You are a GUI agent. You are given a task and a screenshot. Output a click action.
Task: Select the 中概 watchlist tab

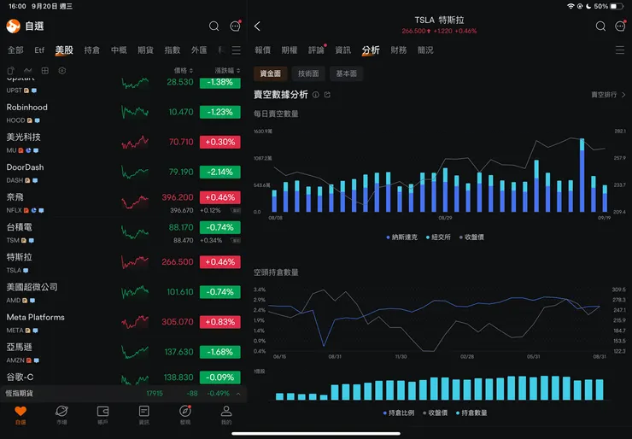(x=119, y=50)
